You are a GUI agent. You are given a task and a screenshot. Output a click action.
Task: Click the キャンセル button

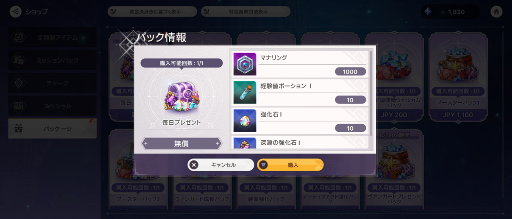point(221,165)
